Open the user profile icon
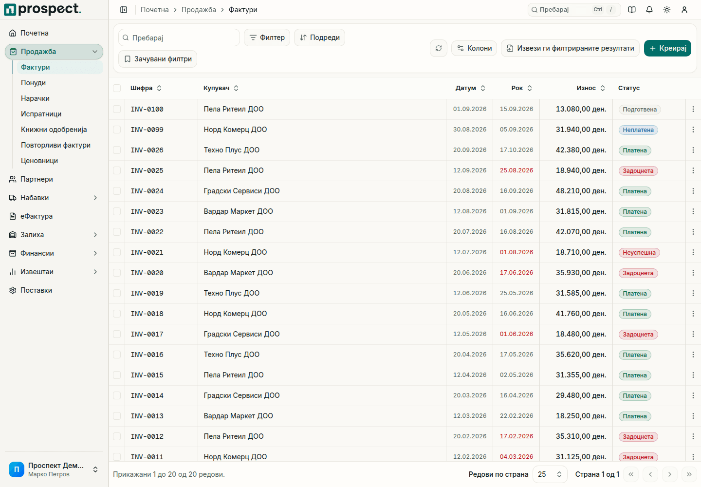701x487 pixels. (x=684, y=10)
